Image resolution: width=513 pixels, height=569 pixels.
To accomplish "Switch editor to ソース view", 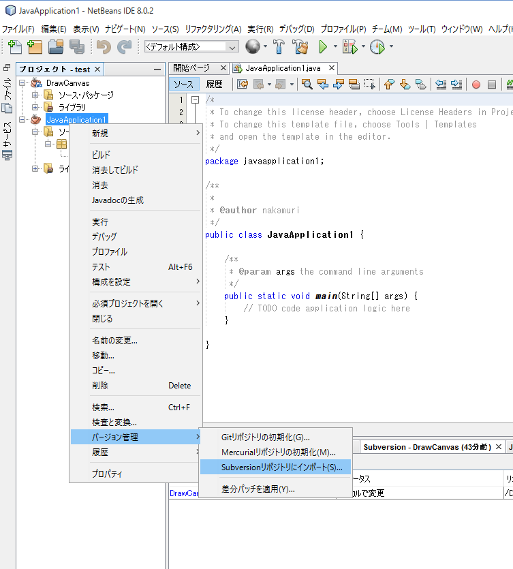I will (x=184, y=84).
